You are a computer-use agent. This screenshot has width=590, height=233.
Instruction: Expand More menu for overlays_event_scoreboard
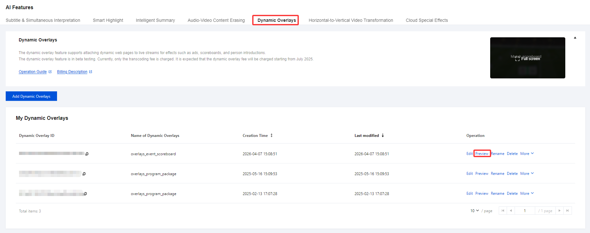[527, 154]
